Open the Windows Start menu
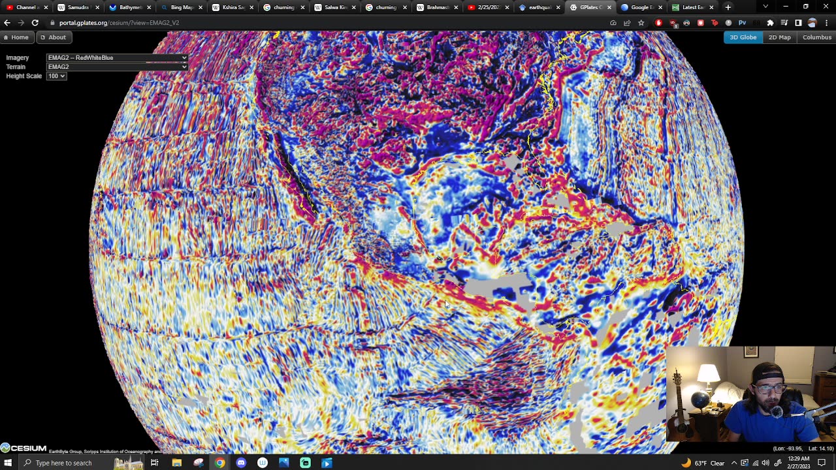 8,463
